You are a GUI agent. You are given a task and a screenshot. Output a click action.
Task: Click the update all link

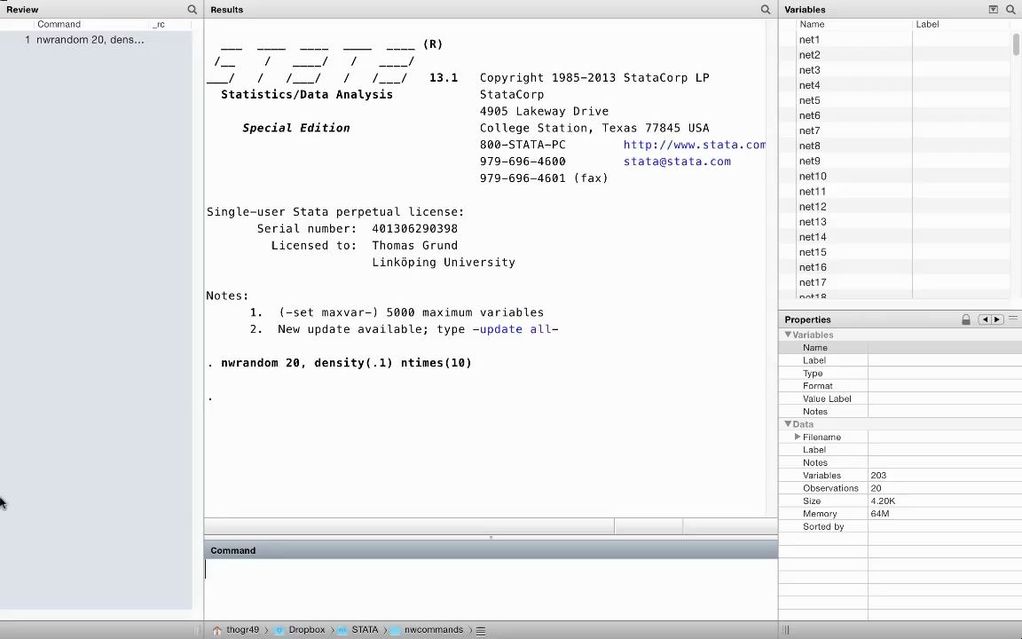tap(518, 329)
